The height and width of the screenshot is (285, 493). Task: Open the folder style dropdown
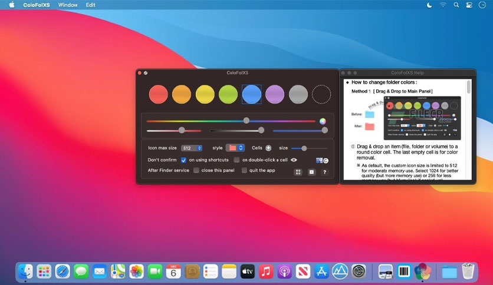point(235,148)
